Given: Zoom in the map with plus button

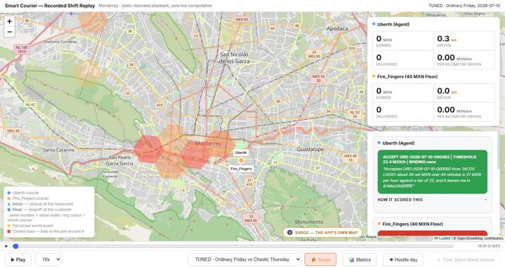Looking at the screenshot, I should point(9,21).
